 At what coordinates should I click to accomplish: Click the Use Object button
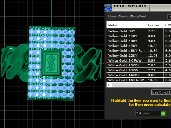pos(161,92)
